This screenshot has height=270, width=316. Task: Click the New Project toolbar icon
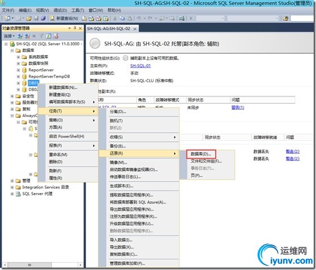7,18
